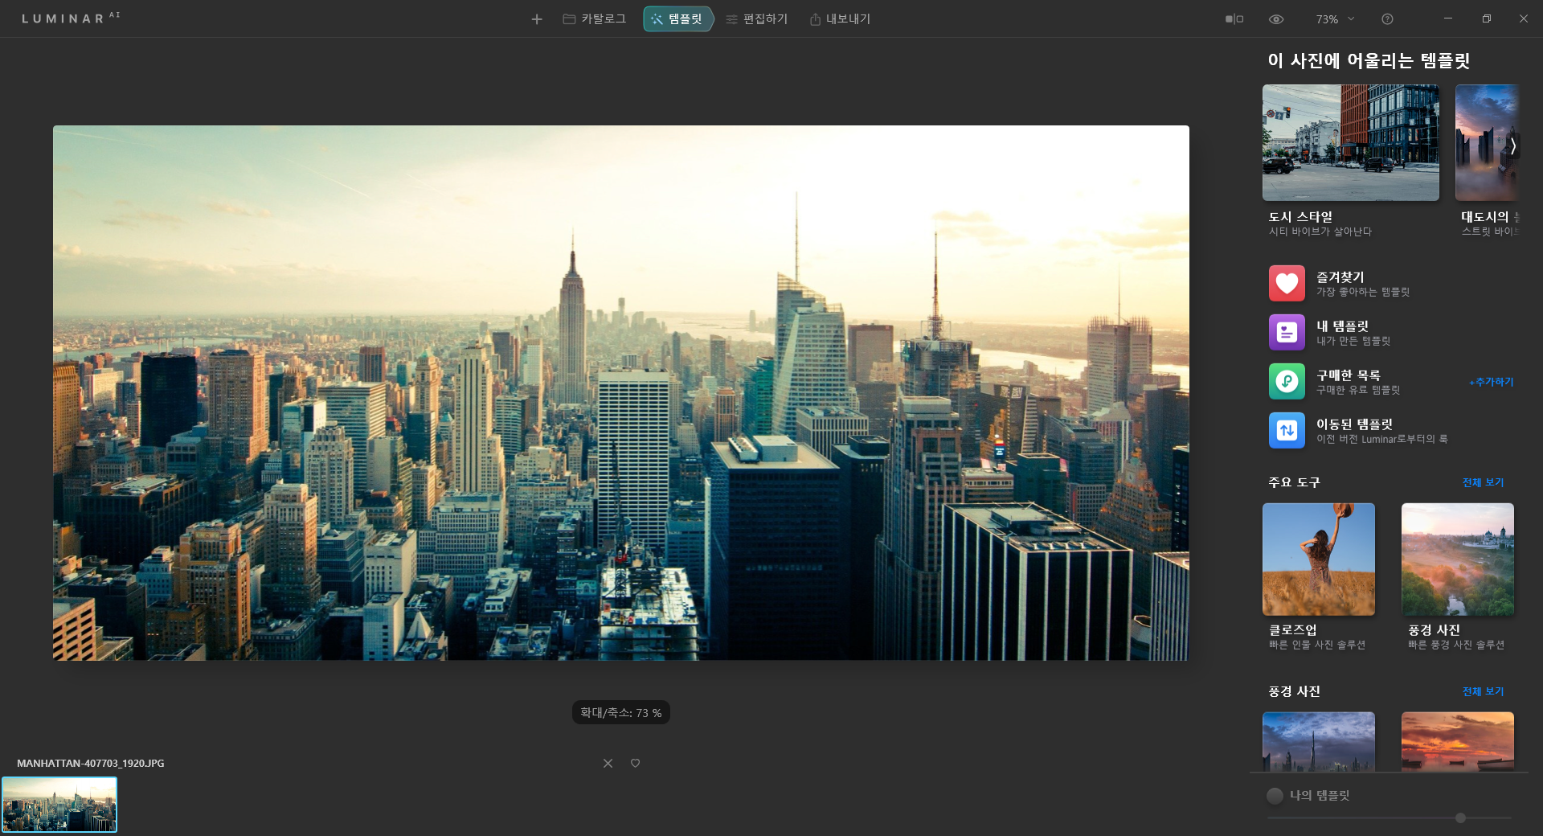This screenshot has width=1543, height=836.
Task: Open 구매한 목록 green icon
Action: [1287, 381]
